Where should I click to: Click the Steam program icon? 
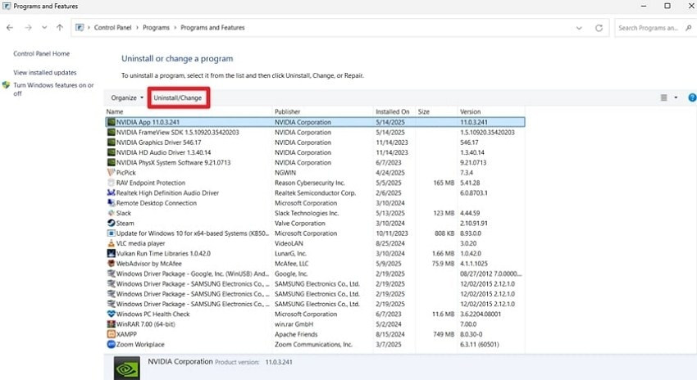pos(112,224)
